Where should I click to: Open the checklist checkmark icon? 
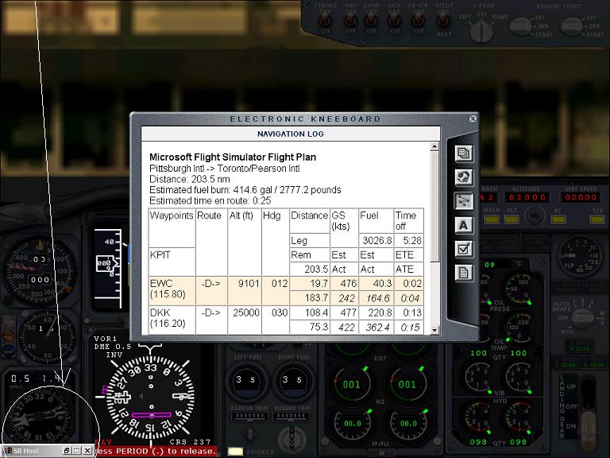[464, 248]
